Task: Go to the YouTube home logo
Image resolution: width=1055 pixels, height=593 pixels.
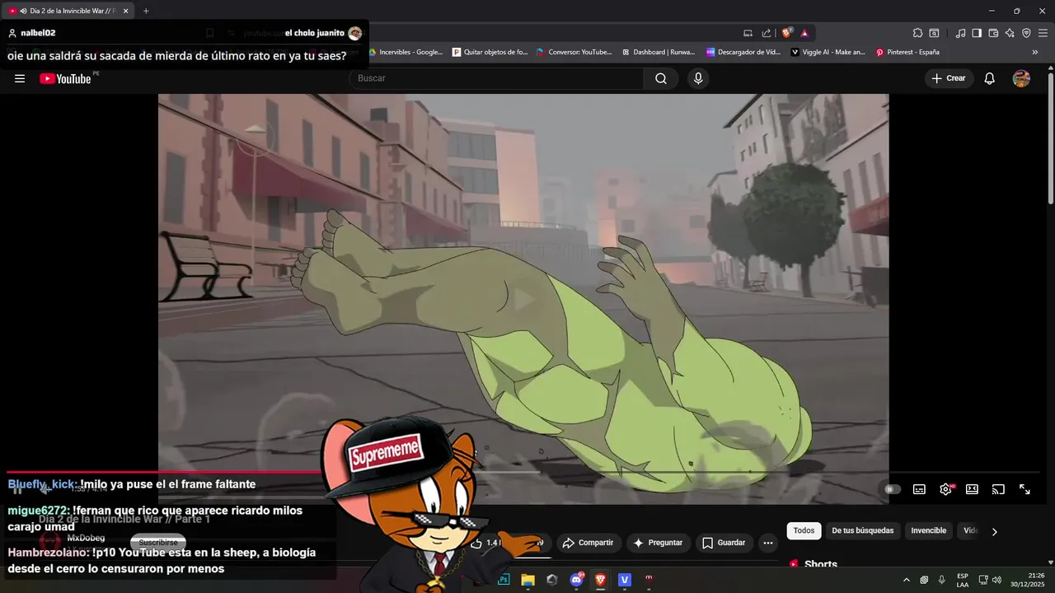Action: [65, 78]
